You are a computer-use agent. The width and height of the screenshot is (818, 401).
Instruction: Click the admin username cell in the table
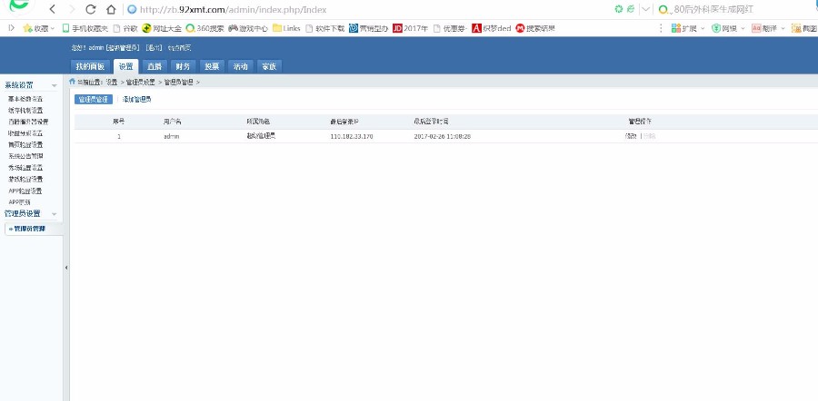[x=172, y=136]
